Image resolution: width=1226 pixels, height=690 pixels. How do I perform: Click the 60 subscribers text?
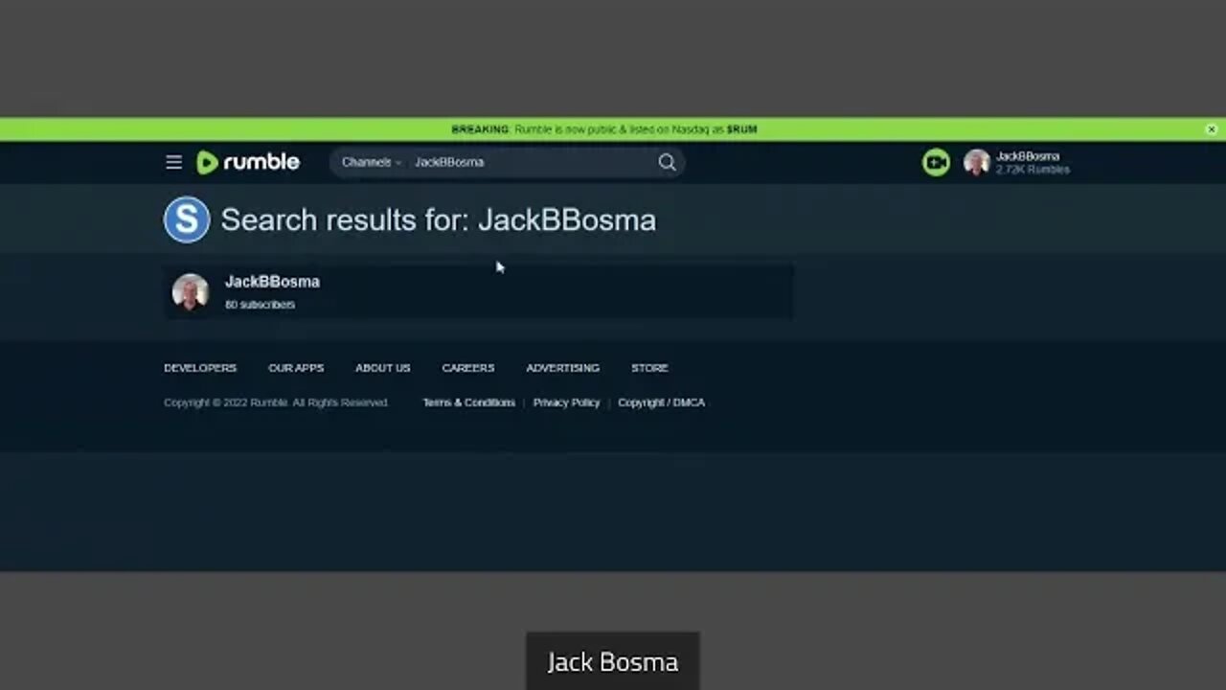coord(260,305)
